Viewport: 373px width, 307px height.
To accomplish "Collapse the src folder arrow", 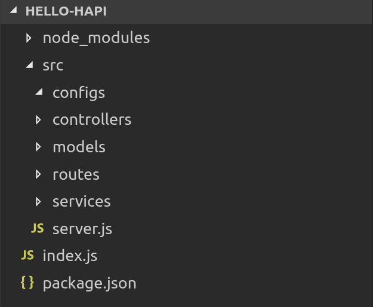I will click(x=29, y=66).
